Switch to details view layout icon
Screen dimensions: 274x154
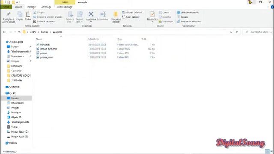point(267,151)
